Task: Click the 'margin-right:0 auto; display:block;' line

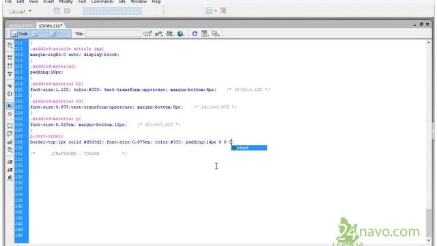Action: (x=74, y=55)
